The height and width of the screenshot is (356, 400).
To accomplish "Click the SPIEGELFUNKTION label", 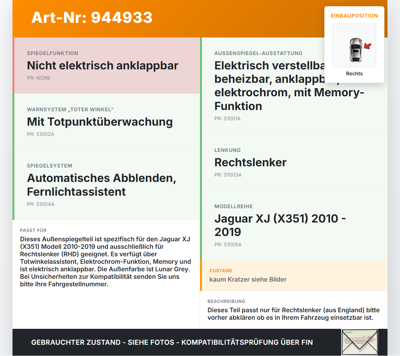I will pyautogui.click(x=52, y=53).
